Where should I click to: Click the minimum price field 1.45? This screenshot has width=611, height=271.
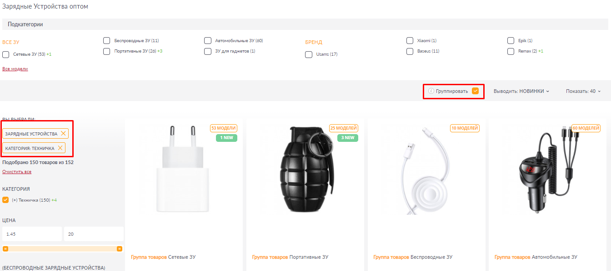tap(32, 234)
